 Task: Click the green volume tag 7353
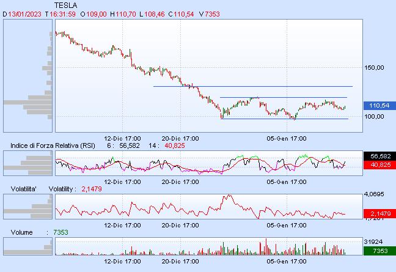[x=380, y=251]
